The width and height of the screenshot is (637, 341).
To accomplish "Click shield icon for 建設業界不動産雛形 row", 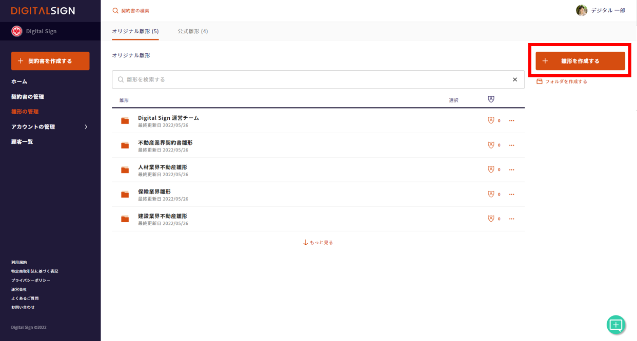I will click(x=491, y=219).
